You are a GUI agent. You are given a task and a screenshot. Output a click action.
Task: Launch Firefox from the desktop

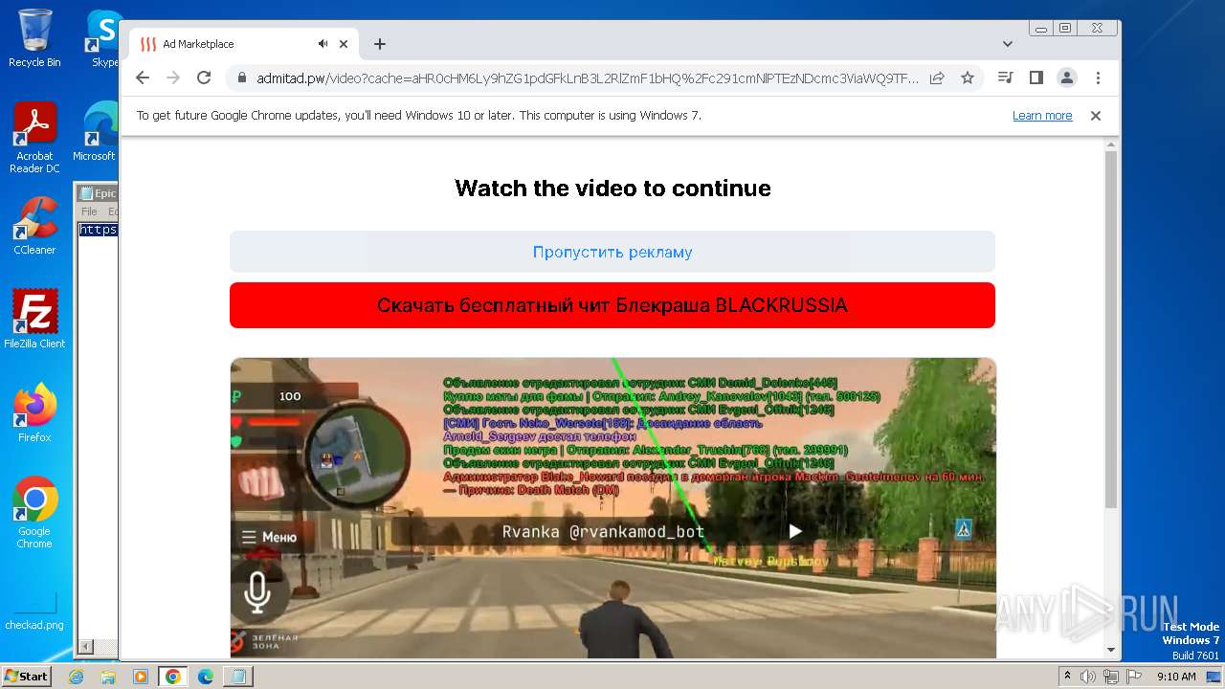point(34,412)
